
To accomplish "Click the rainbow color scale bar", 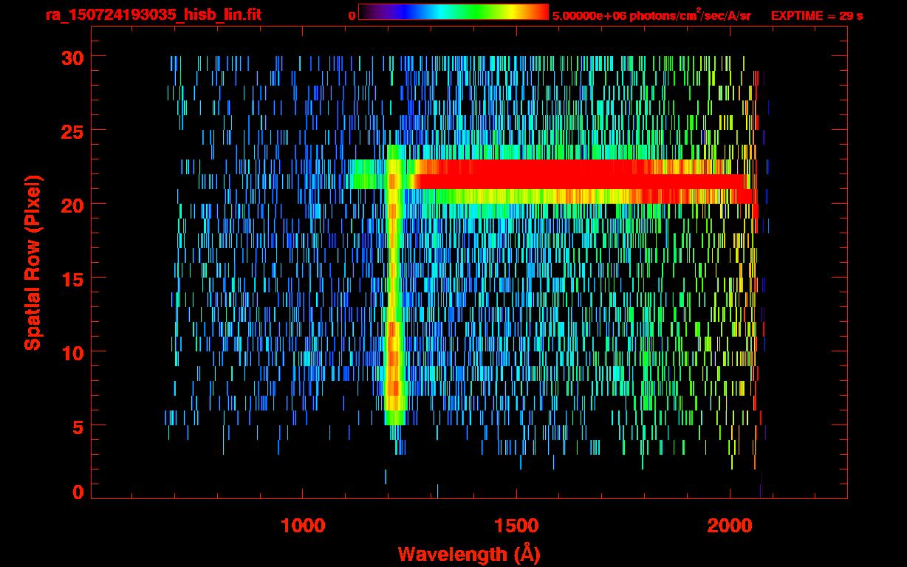I will tap(453, 12).
